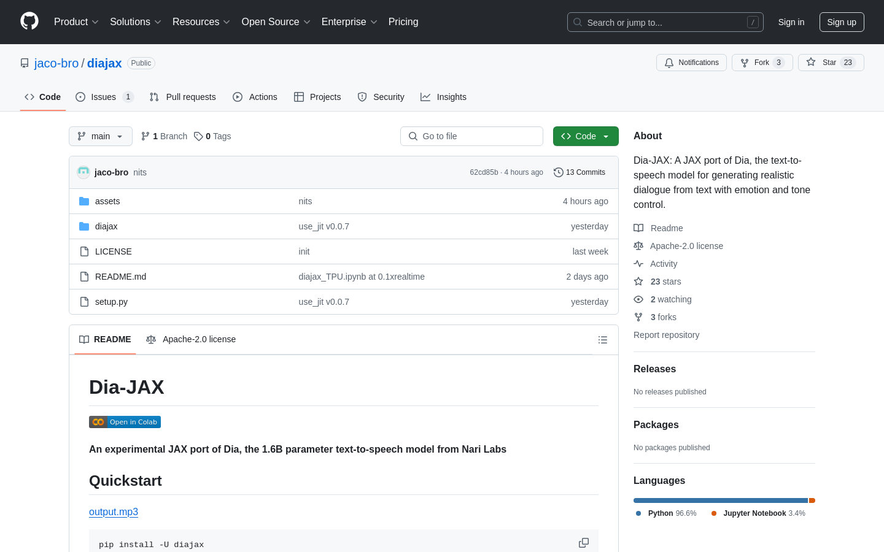Expand the main branch dropdown
This screenshot has height=552, width=884.
pos(101,136)
